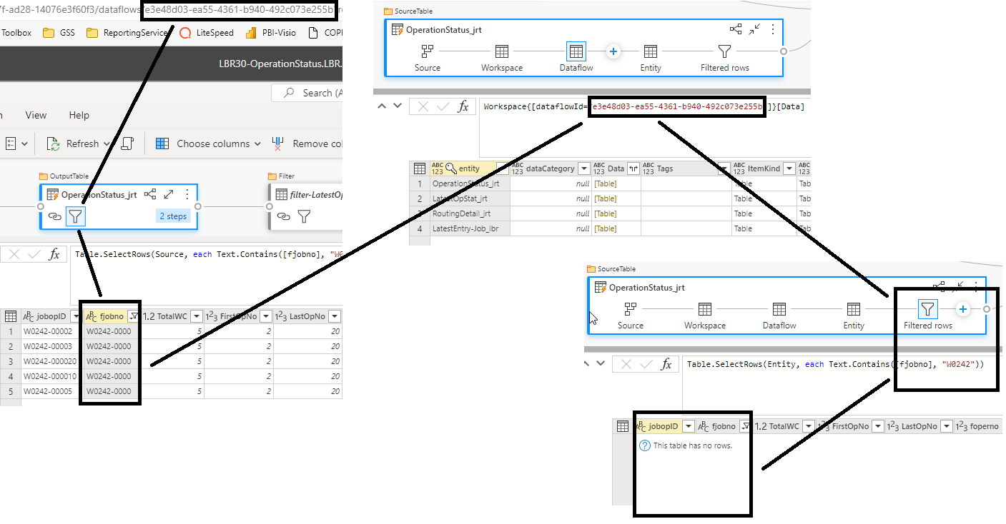The image size is (1006, 524).
Task: Open the dataCategory column dropdown
Action: click(x=584, y=168)
